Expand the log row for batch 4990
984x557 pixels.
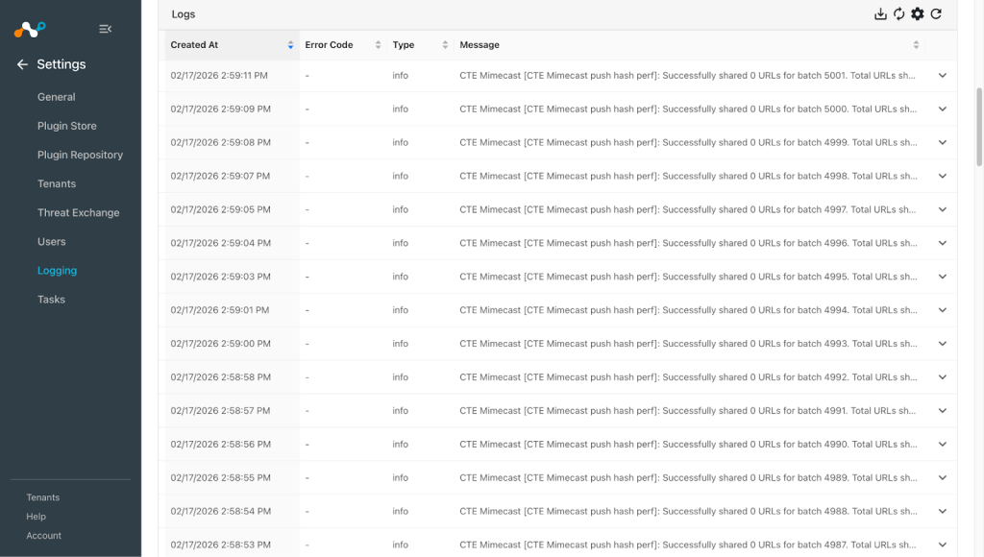point(942,444)
